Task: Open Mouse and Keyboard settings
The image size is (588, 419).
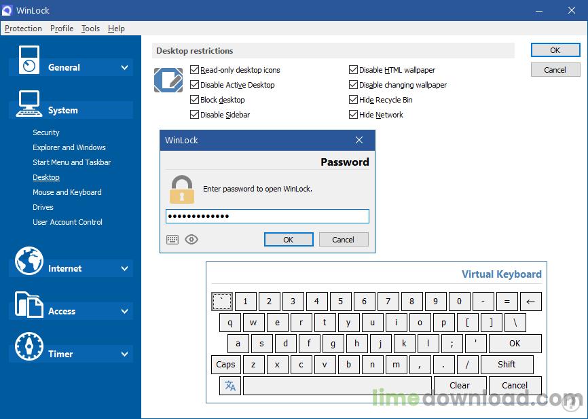Action: pyautogui.click(x=67, y=192)
